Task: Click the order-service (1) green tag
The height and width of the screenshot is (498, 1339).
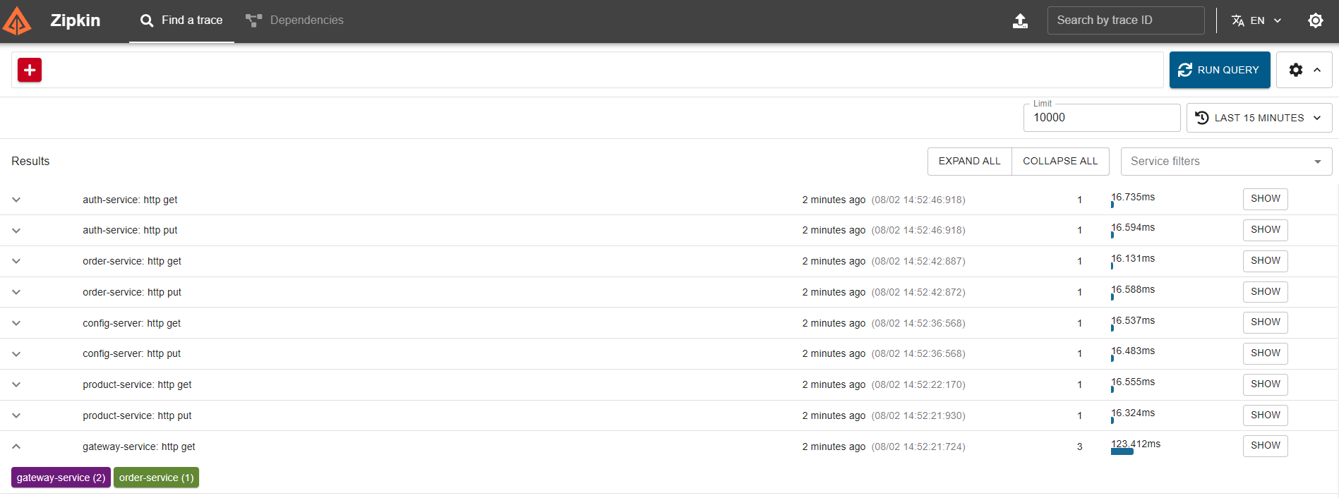Action: coord(156,478)
